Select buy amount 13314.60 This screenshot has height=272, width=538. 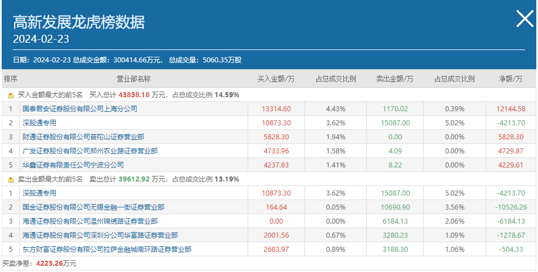click(276, 109)
